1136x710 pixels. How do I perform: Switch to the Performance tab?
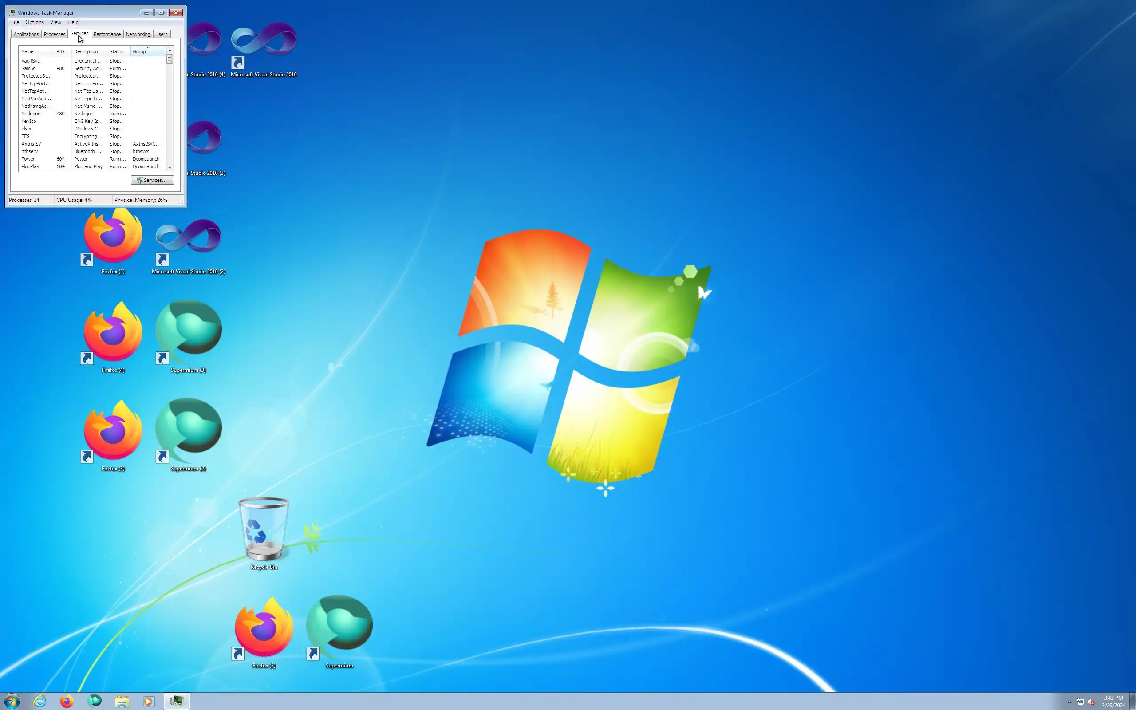point(107,34)
